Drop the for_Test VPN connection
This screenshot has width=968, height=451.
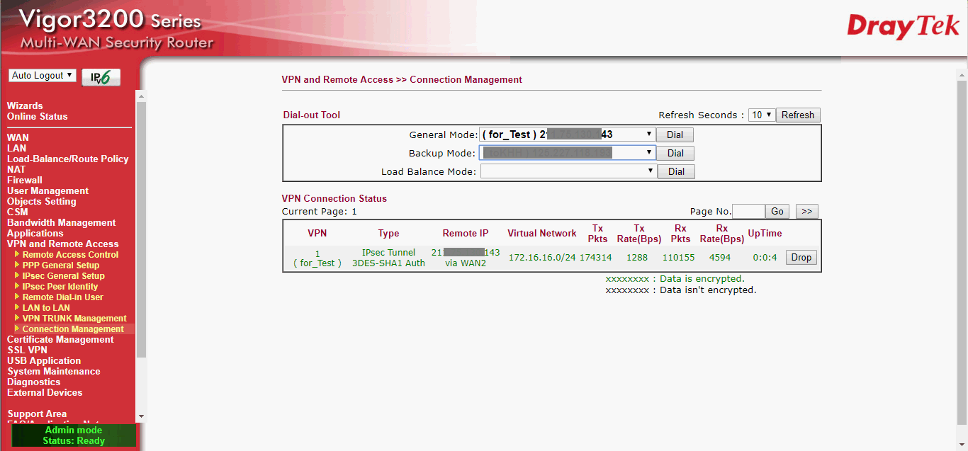point(801,257)
